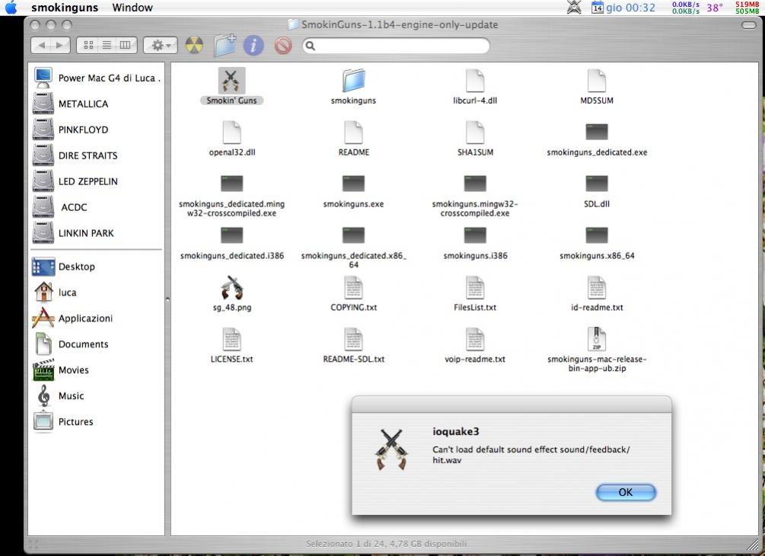
Task: Select the Smokin' Guns application icon
Action: click(232, 81)
